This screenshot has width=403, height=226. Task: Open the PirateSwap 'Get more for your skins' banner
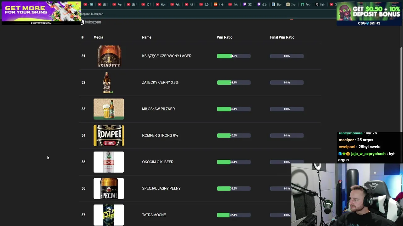click(41, 13)
